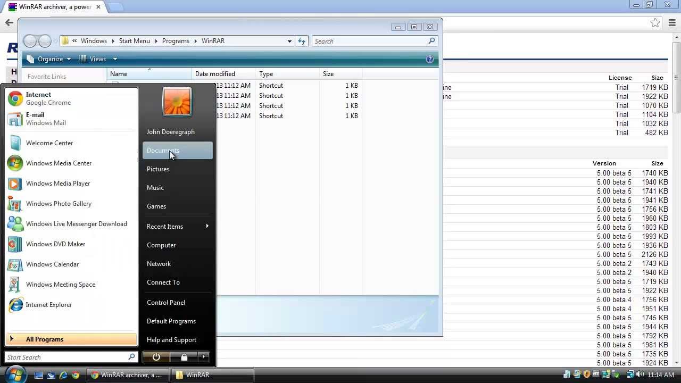The image size is (681, 383).
Task: Expand the arrow after Start Menu breadcrumb
Action: click(156, 41)
